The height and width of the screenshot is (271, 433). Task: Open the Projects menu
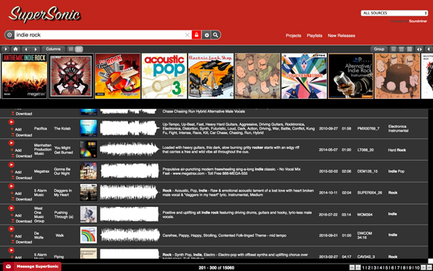tap(293, 36)
